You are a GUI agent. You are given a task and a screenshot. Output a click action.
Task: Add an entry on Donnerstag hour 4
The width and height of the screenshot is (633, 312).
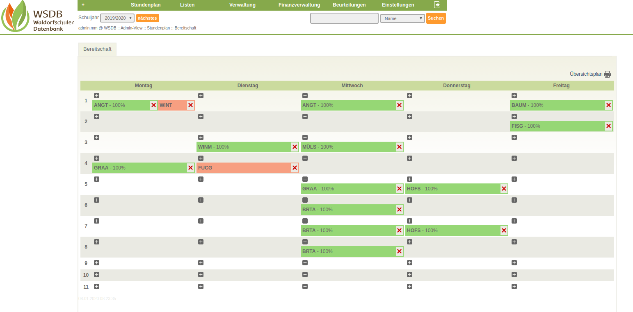(x=409, y=158)
